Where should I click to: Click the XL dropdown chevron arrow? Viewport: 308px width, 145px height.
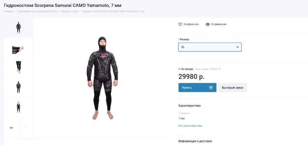[237, 47]
